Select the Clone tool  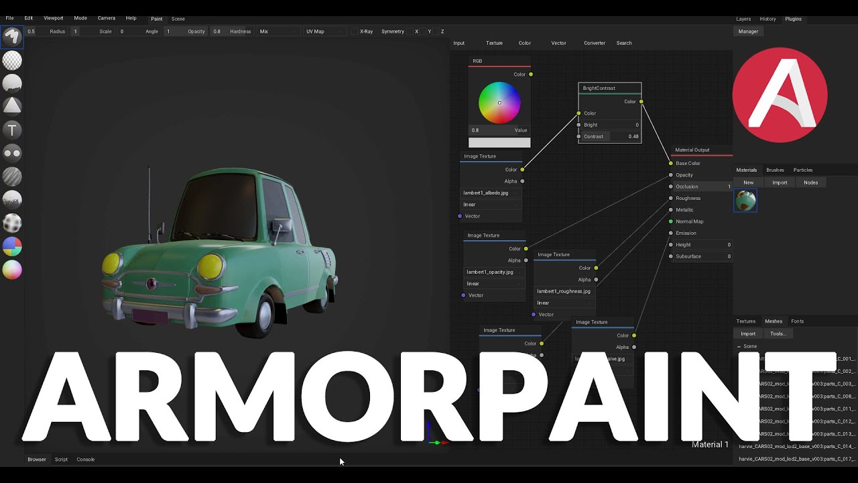12,153
